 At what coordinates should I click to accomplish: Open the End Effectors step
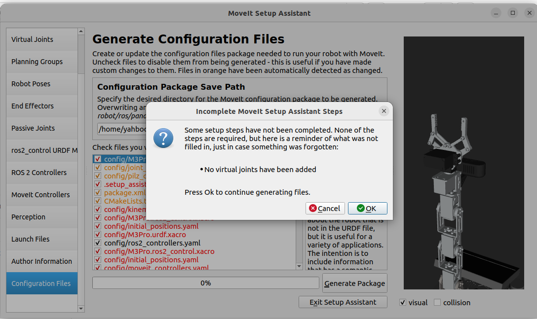point(42,106)
